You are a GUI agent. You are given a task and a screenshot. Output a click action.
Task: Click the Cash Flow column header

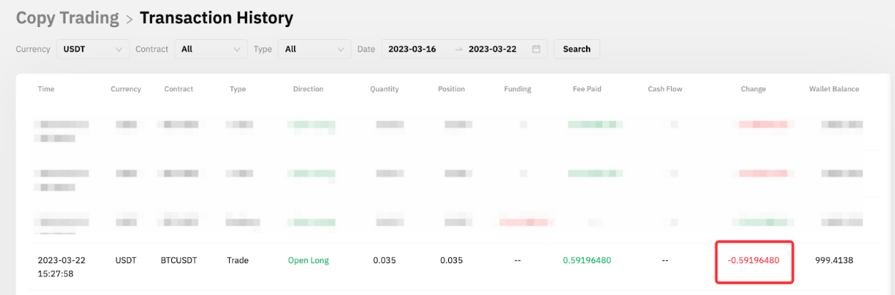pos(665,89)
